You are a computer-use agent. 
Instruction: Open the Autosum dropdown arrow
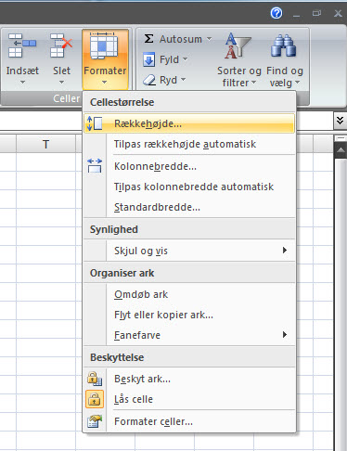point(209,39)
